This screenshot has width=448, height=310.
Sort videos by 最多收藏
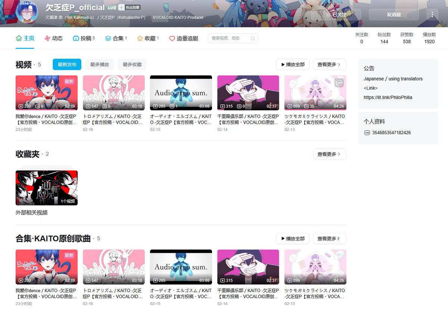click(132, 64)
